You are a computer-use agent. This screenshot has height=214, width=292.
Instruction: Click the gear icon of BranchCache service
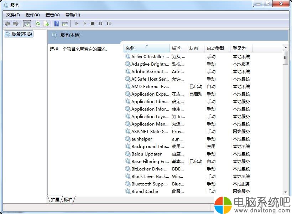click(x=128, y=191)
